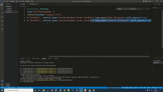The width and height of the screenshot is (163, 92).
Task: Click Spaces: 4 indentation status
Action: pos(136,88)
